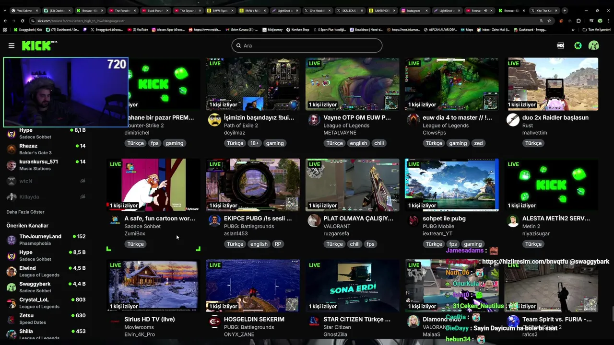Viewport: 614px width, 345px height.
Task: Open GhostZilla channel avatar
Action: 314,322
